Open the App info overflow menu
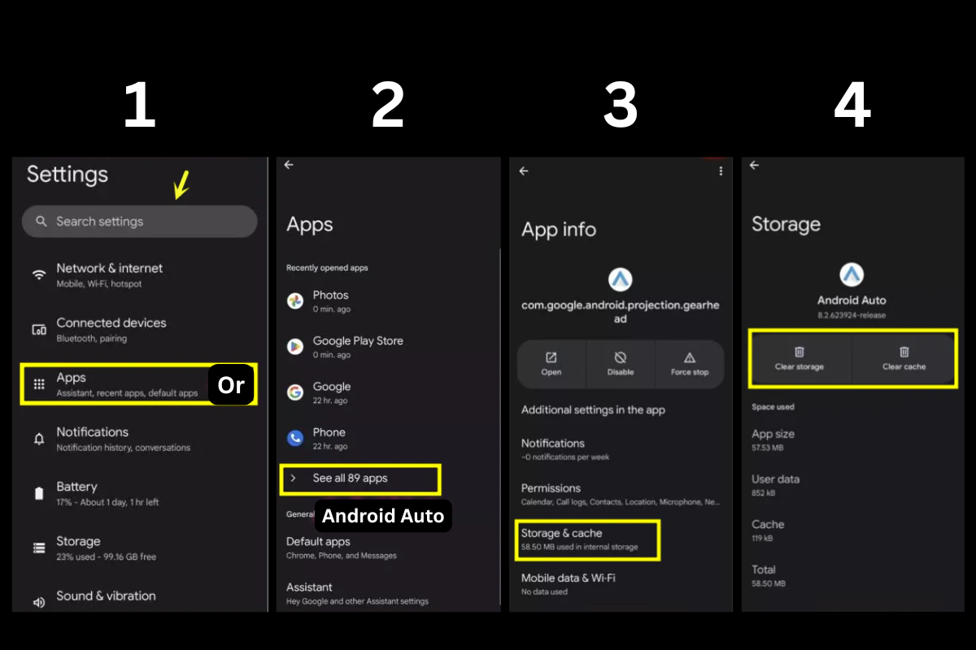 721,171
